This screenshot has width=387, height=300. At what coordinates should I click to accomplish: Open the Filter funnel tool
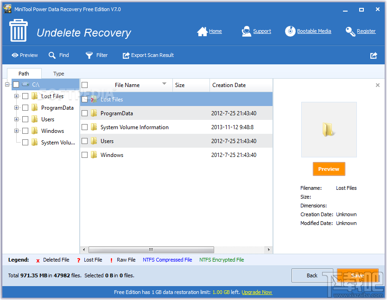[89, 55]
